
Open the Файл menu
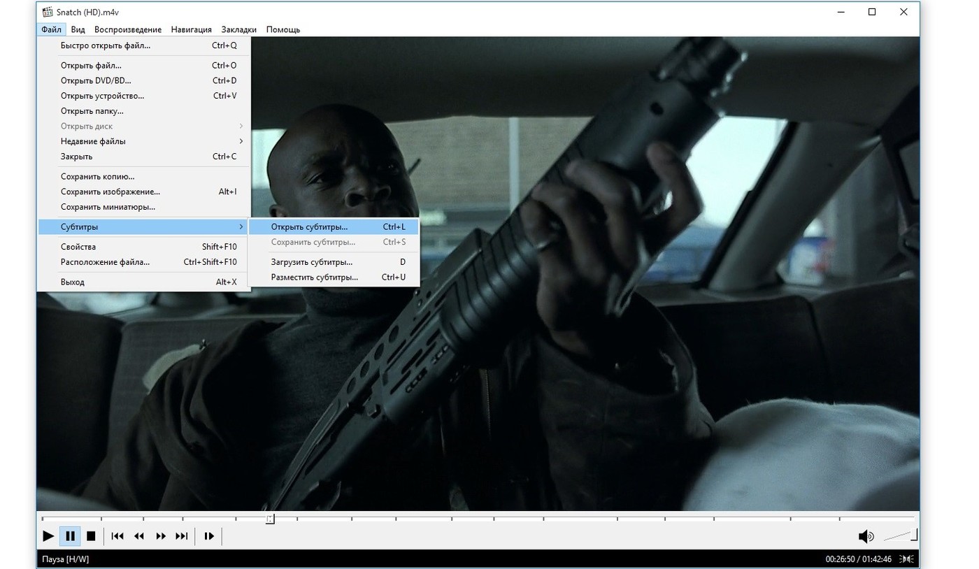51,29
